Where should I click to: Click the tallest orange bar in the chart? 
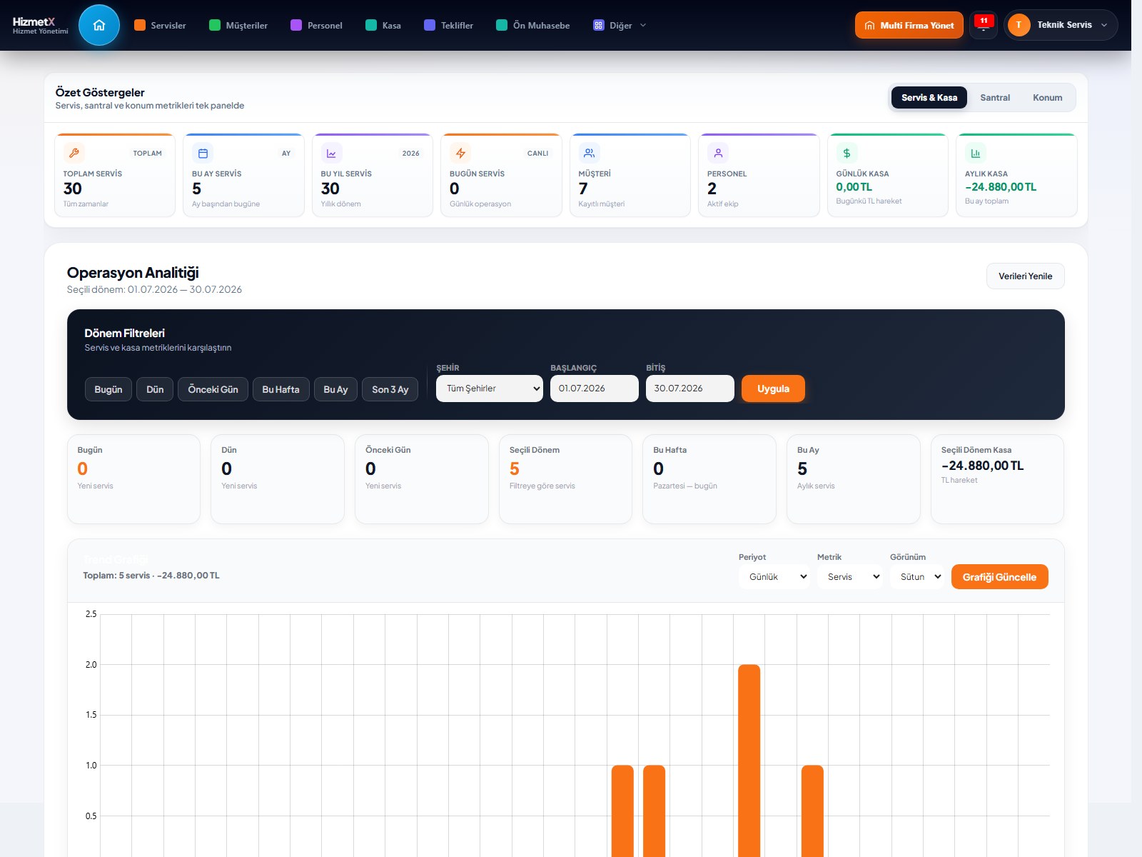click(749, 760)
